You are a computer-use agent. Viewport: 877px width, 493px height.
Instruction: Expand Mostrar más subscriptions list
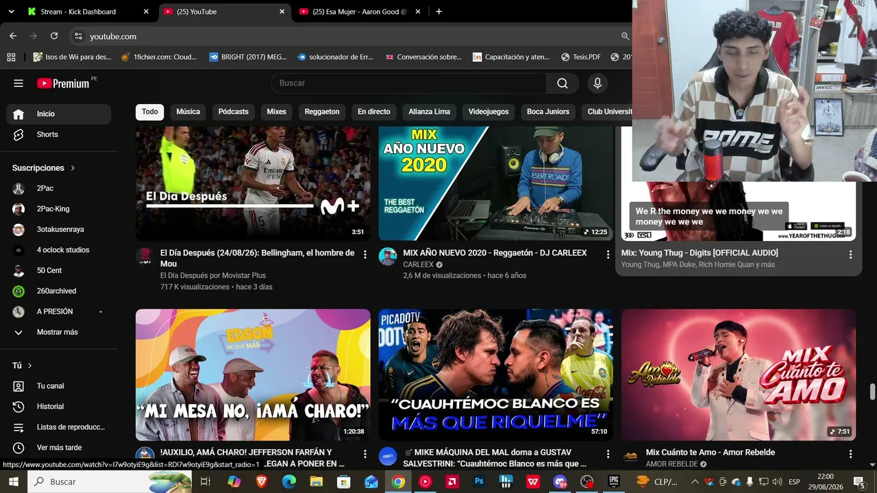pos(58,332)
